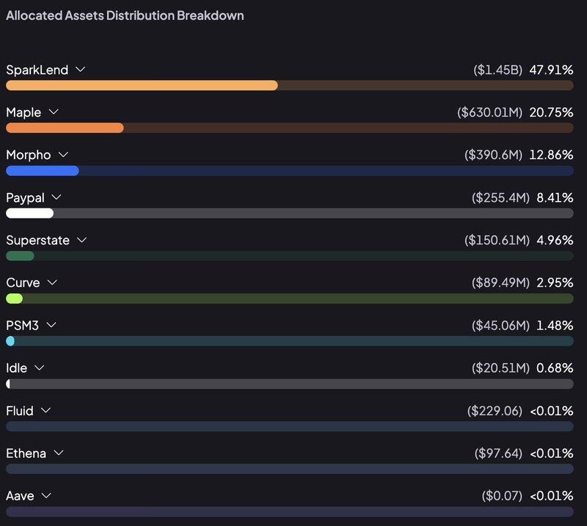Image resolution: width=587 pixels, height=526 pixels.
Task: Expand the Fluid chevron
Action: click(46, 410)
